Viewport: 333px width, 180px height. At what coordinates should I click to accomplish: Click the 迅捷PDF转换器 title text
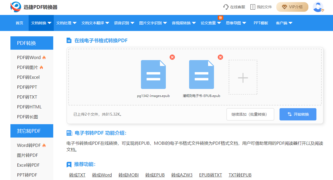[40, 7]
